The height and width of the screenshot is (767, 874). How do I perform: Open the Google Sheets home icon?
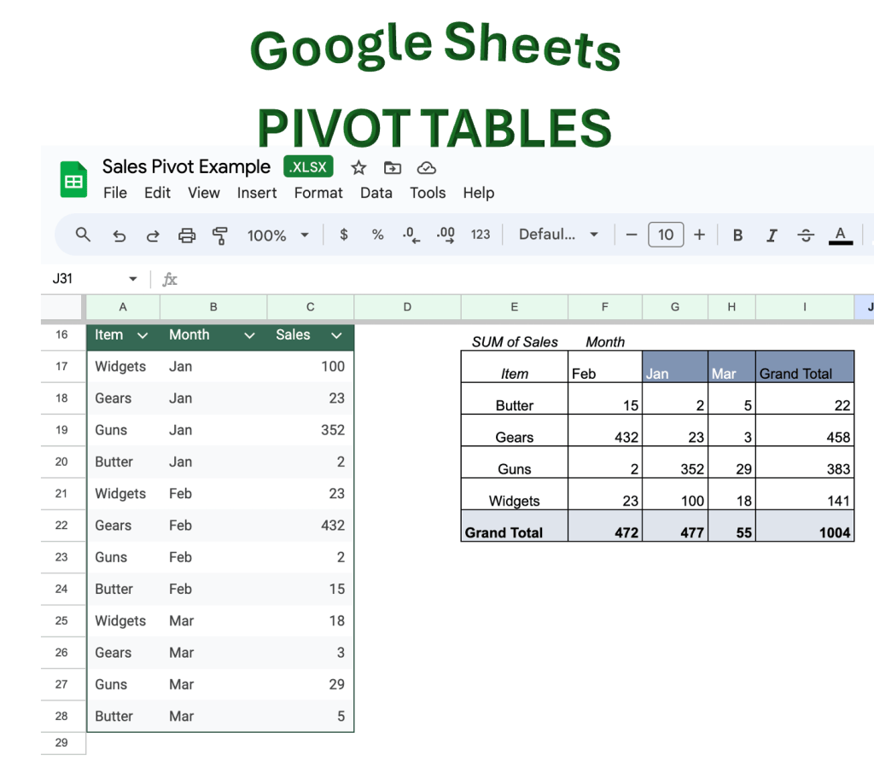(73, 179)
